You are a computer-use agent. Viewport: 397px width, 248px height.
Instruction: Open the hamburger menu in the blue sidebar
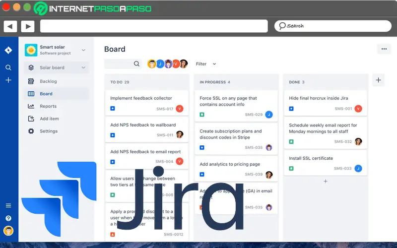click(x=8, y=205)
